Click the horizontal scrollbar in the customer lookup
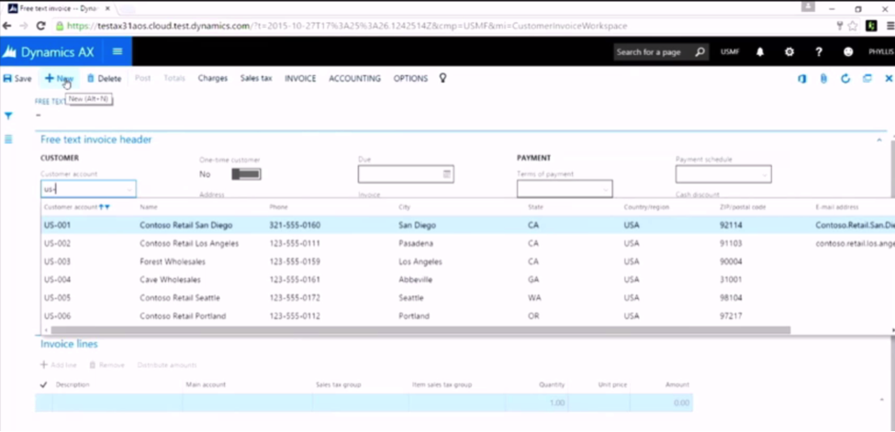 coord(420,330)
